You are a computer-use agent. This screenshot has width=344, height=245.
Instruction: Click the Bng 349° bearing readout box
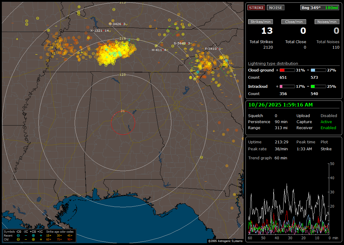pyautogui.click(x=320, y=8)
